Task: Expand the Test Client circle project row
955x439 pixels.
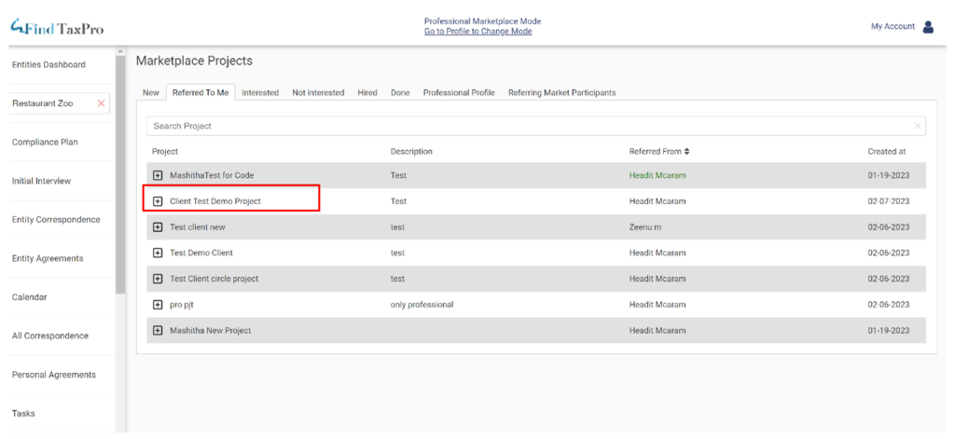Action: tap(158, 279)
